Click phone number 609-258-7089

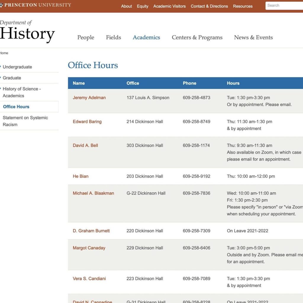click(196, 278)
